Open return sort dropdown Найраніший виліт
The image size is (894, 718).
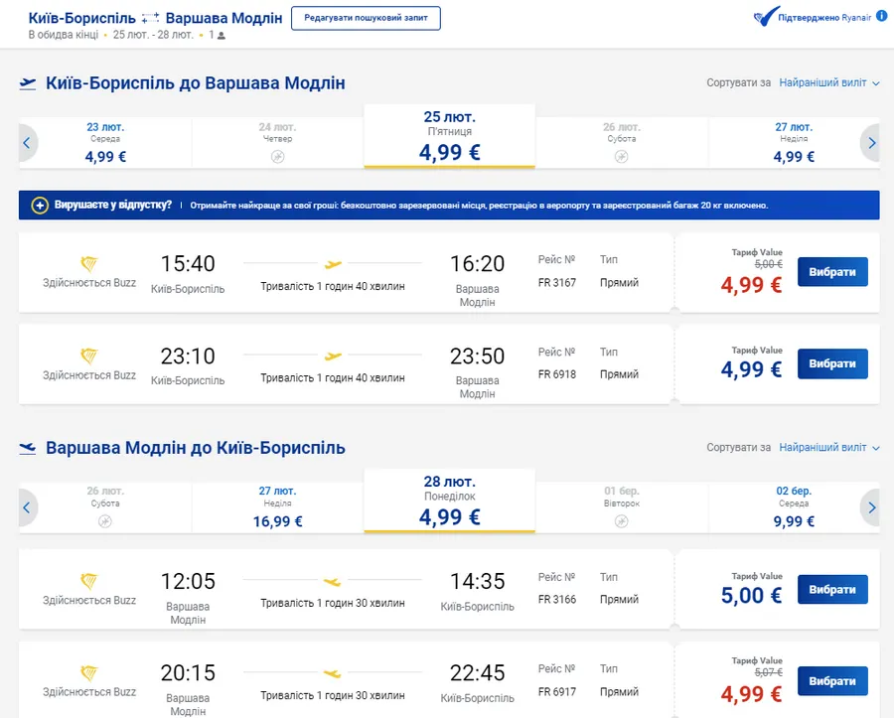(828, 448)
